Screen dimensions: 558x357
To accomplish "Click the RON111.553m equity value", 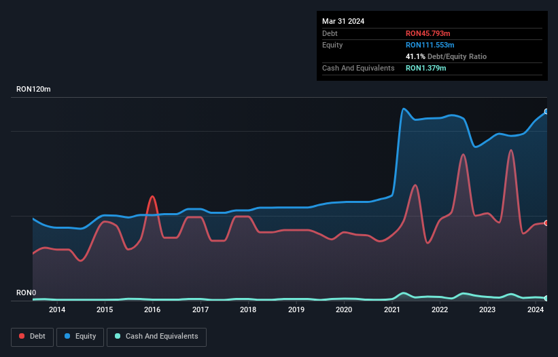I will 430,45.
